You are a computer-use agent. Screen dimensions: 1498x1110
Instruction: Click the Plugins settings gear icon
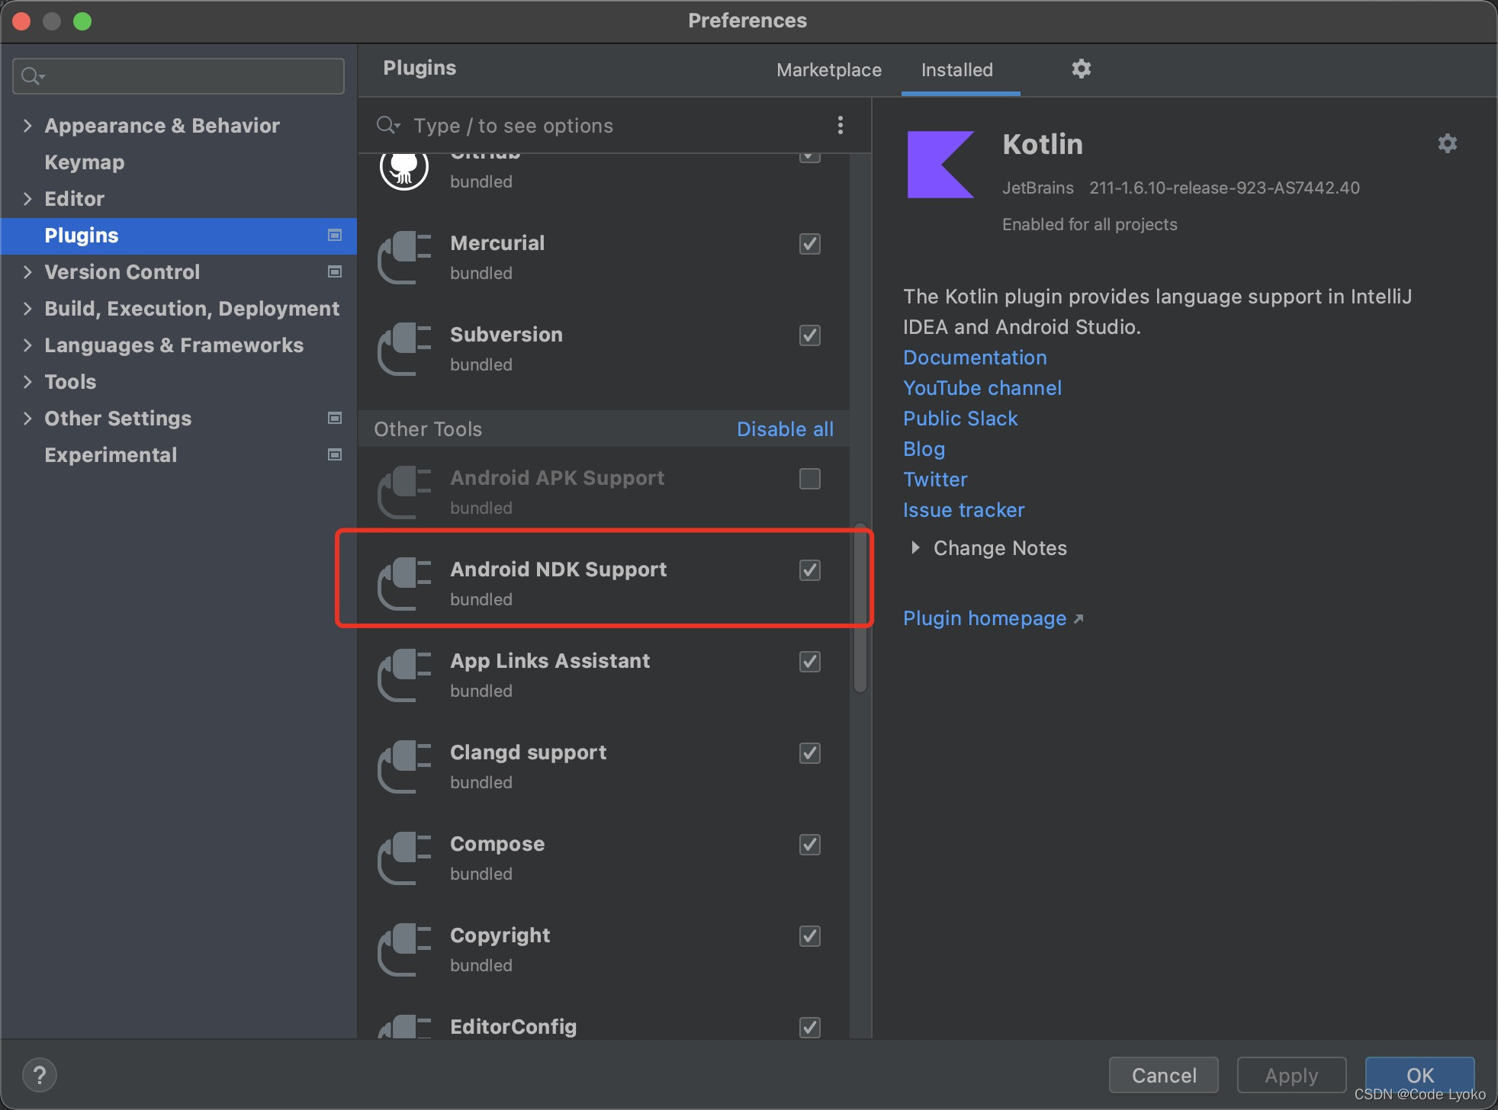click(x=1081, y=69)
